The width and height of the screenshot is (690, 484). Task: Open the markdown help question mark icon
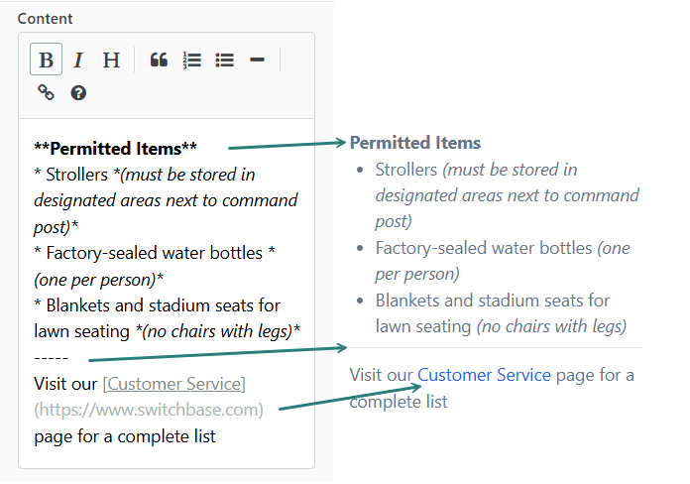point(78,92)
